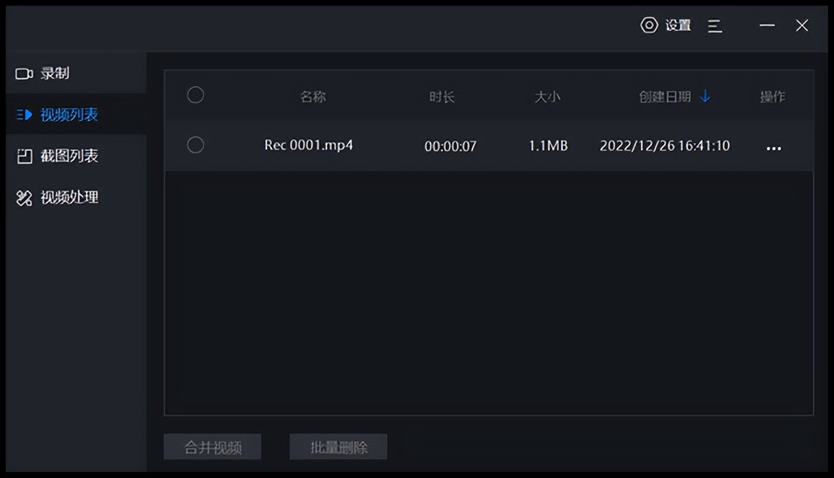Open the 视频处理 video processing tools icon
This screenshot has height=478, width=834.
point(23,197)
